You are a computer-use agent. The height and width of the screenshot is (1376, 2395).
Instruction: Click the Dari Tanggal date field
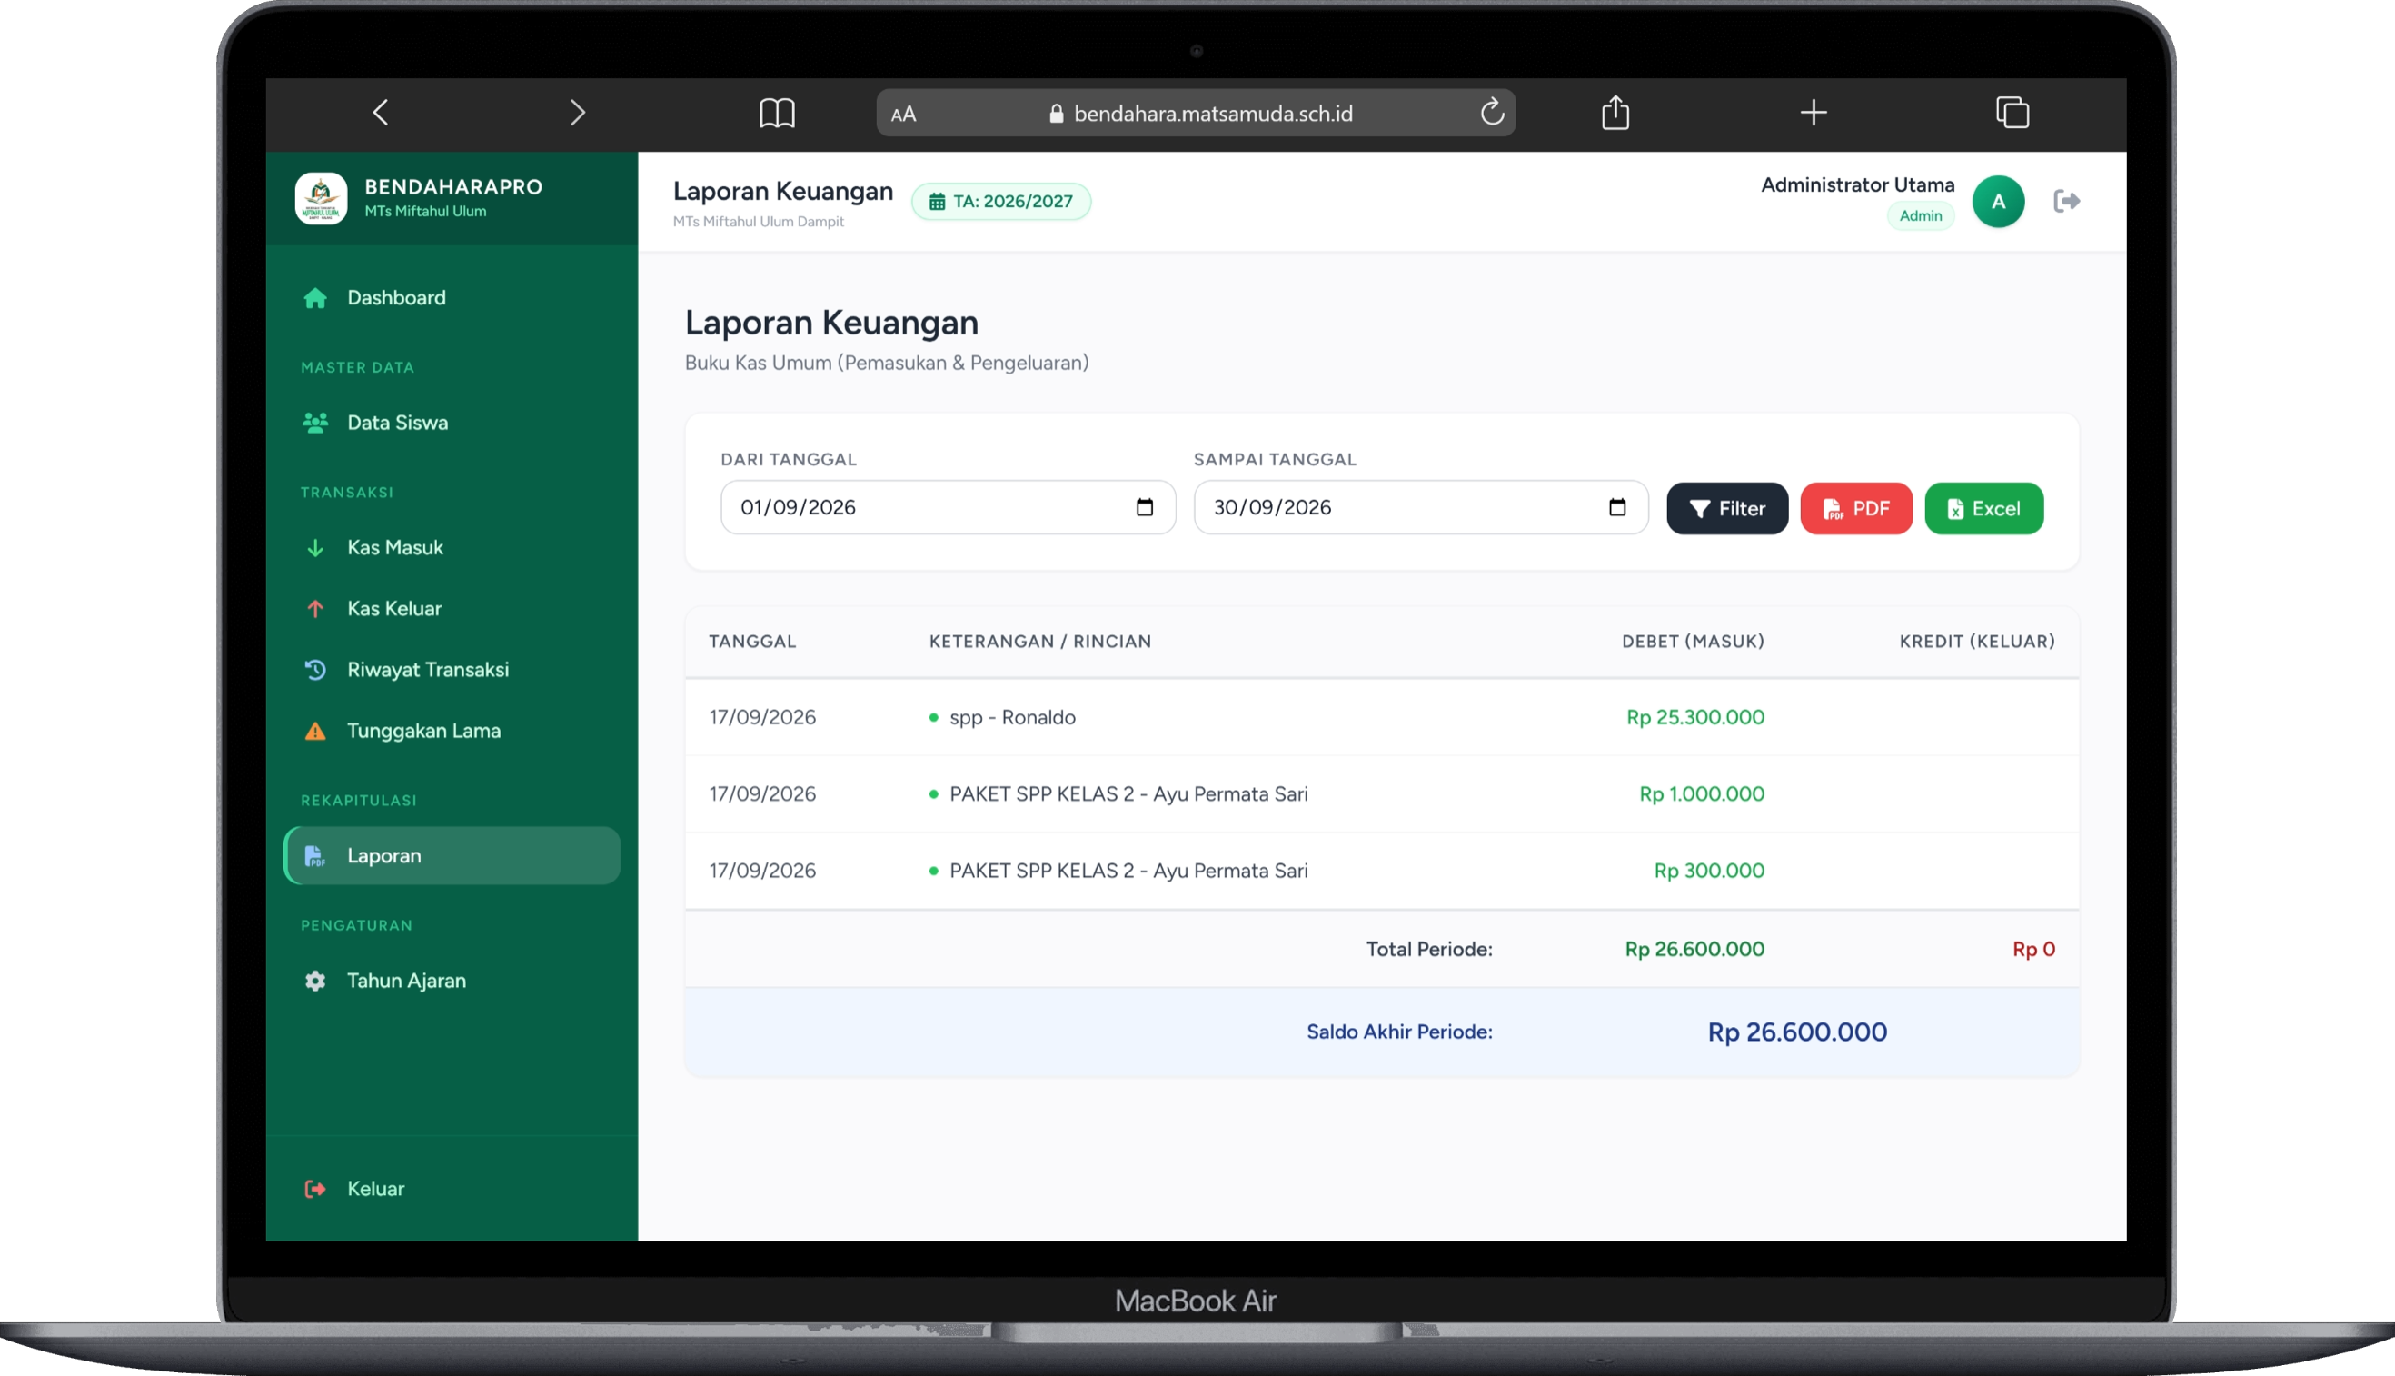click(x=948, y=507)
